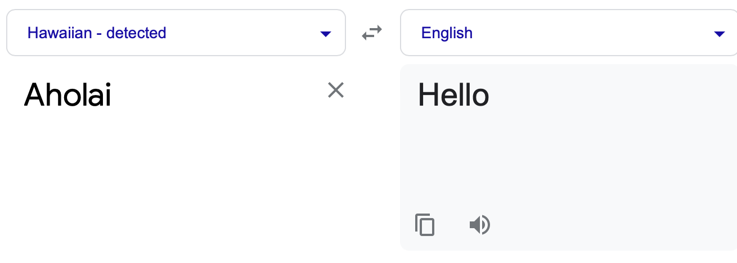Click the blue triangle beside English

click(x=719, y=34)
